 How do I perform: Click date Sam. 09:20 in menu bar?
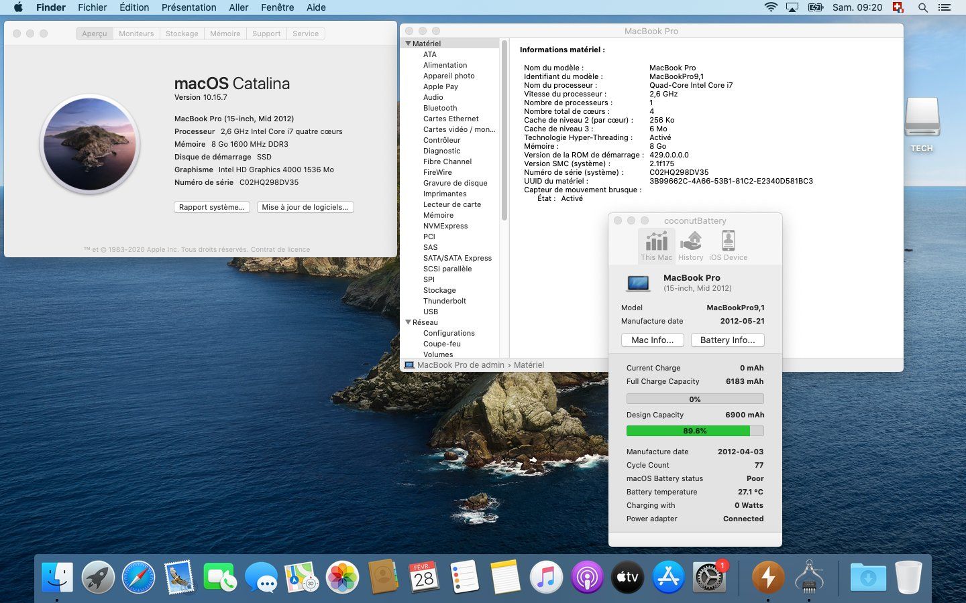857,7
